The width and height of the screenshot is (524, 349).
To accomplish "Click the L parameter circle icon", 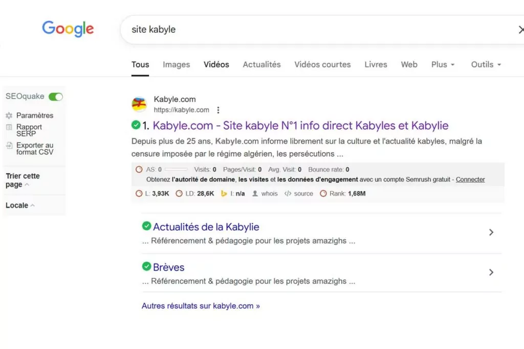I will [x=139, y=194].
